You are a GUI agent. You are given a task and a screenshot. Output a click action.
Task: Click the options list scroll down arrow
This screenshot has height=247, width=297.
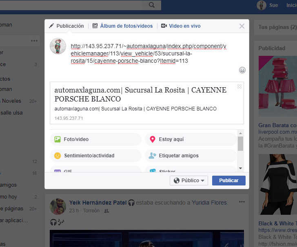coord(240,168)
